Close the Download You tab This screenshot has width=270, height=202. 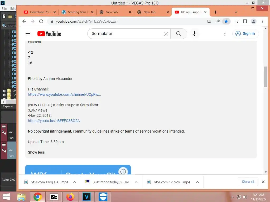tap(55, 12)
